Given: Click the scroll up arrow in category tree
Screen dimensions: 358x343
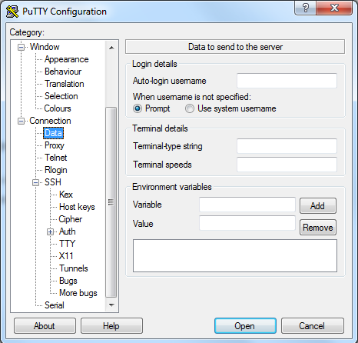Looking at the screenshot, I should pos(111,48).
